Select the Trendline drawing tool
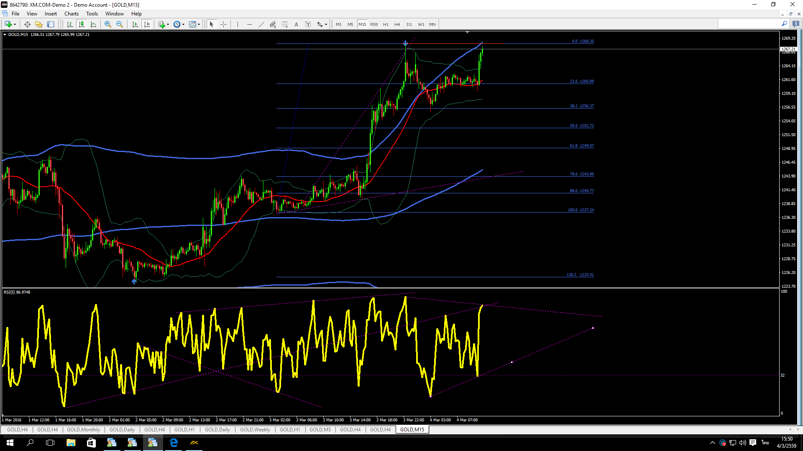 [x=261, y=24]
